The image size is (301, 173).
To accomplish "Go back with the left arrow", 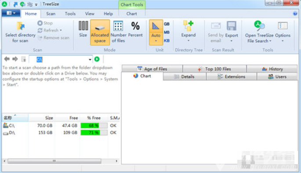I will (x=7, y=59).
